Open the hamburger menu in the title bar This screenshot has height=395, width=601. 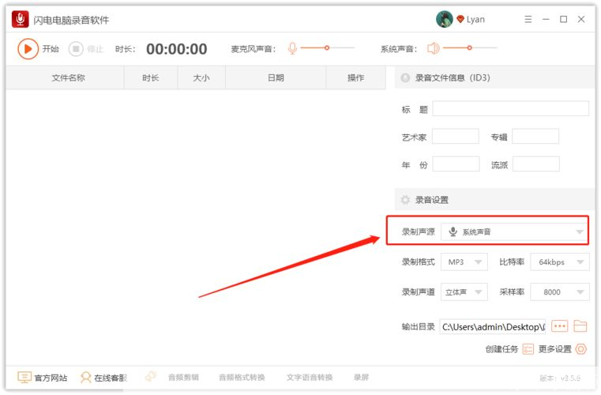click(527, 19)
